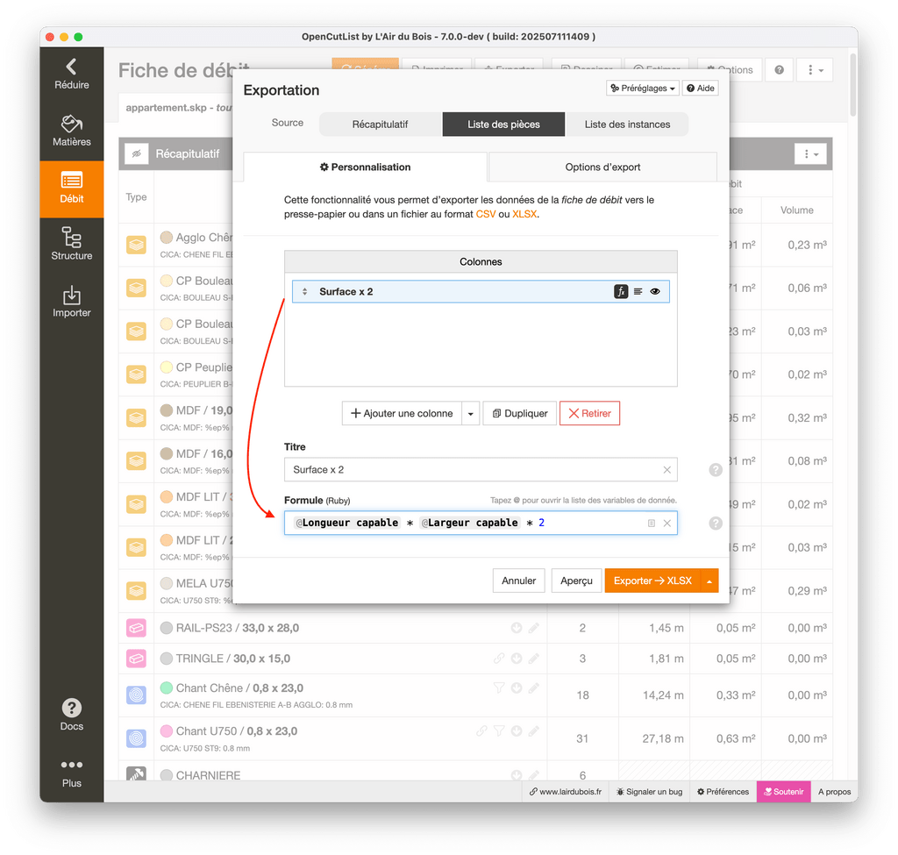Open the Récapitulatif header three-dots menu
This screenshot has height=855, width=898.
[x=810, y=153]
